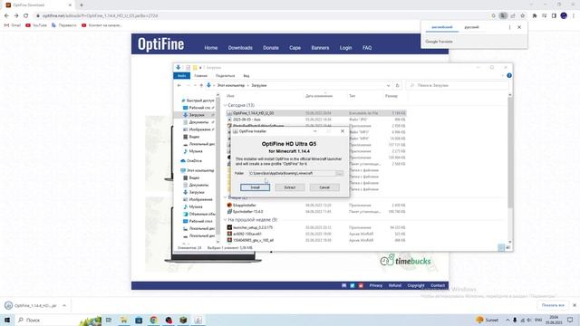Open folder browse button beside installer path

coord(339,173)
